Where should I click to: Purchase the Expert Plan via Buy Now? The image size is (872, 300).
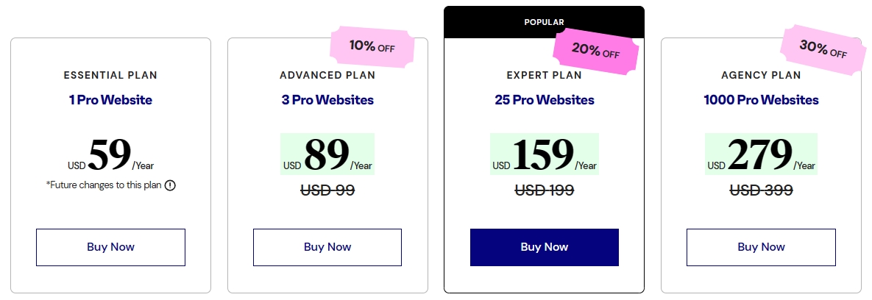click(545, 247)
